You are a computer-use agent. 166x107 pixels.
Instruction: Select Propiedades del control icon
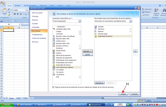54,62
